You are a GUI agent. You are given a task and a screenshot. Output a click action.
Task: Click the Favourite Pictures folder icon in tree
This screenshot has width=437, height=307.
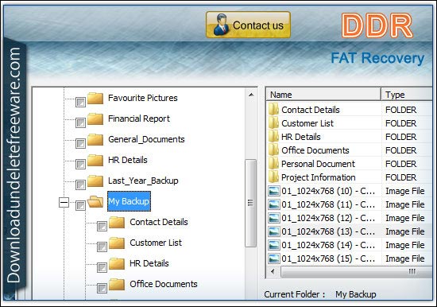click(95, 99)
